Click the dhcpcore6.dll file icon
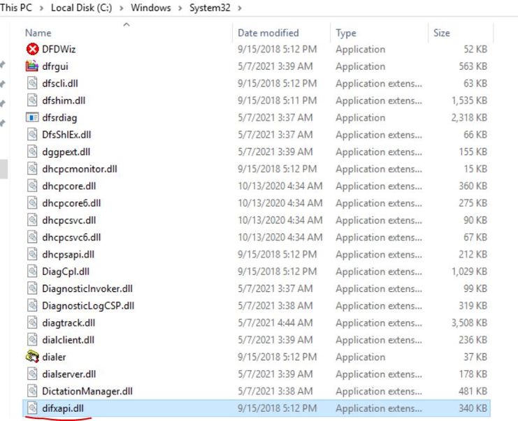The height and width of the screenshot is (421, 518). tap(32, 203)
